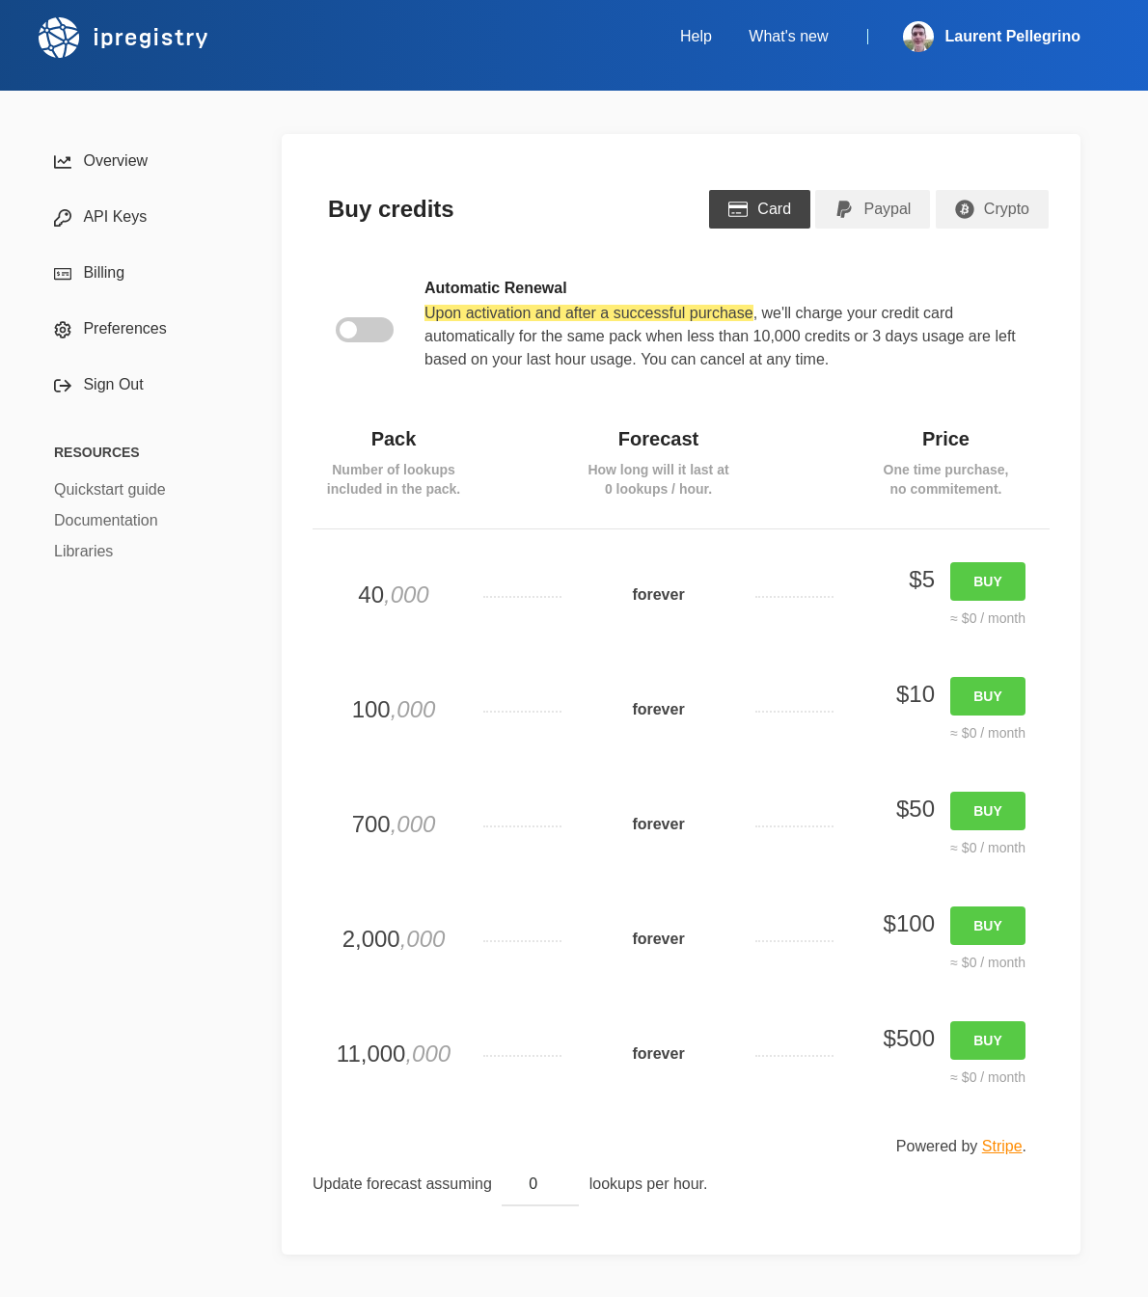Focus the lookups per hour input field
Screen dimensions: 1148x1297
539,1184
